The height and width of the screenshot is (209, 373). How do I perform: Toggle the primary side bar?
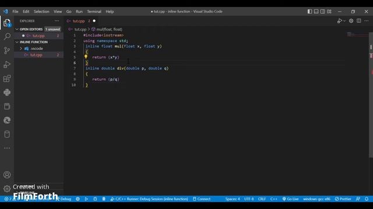coord(309,12)
